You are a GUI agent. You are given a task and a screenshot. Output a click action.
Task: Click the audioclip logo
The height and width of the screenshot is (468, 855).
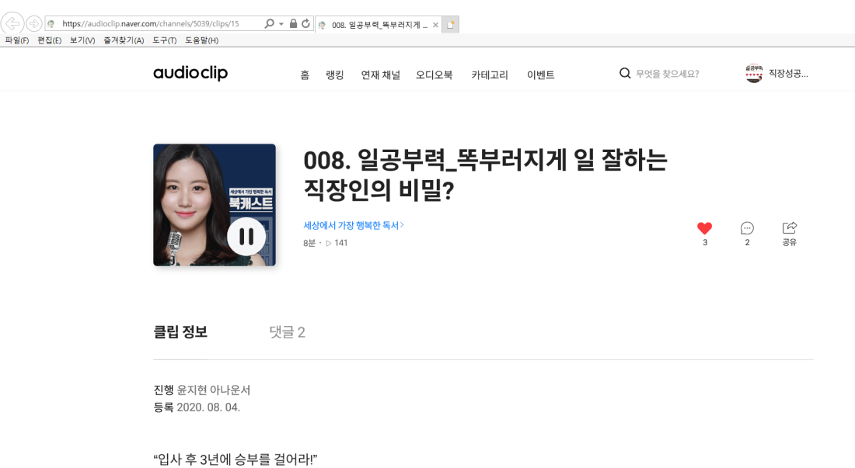click(190, 72)
